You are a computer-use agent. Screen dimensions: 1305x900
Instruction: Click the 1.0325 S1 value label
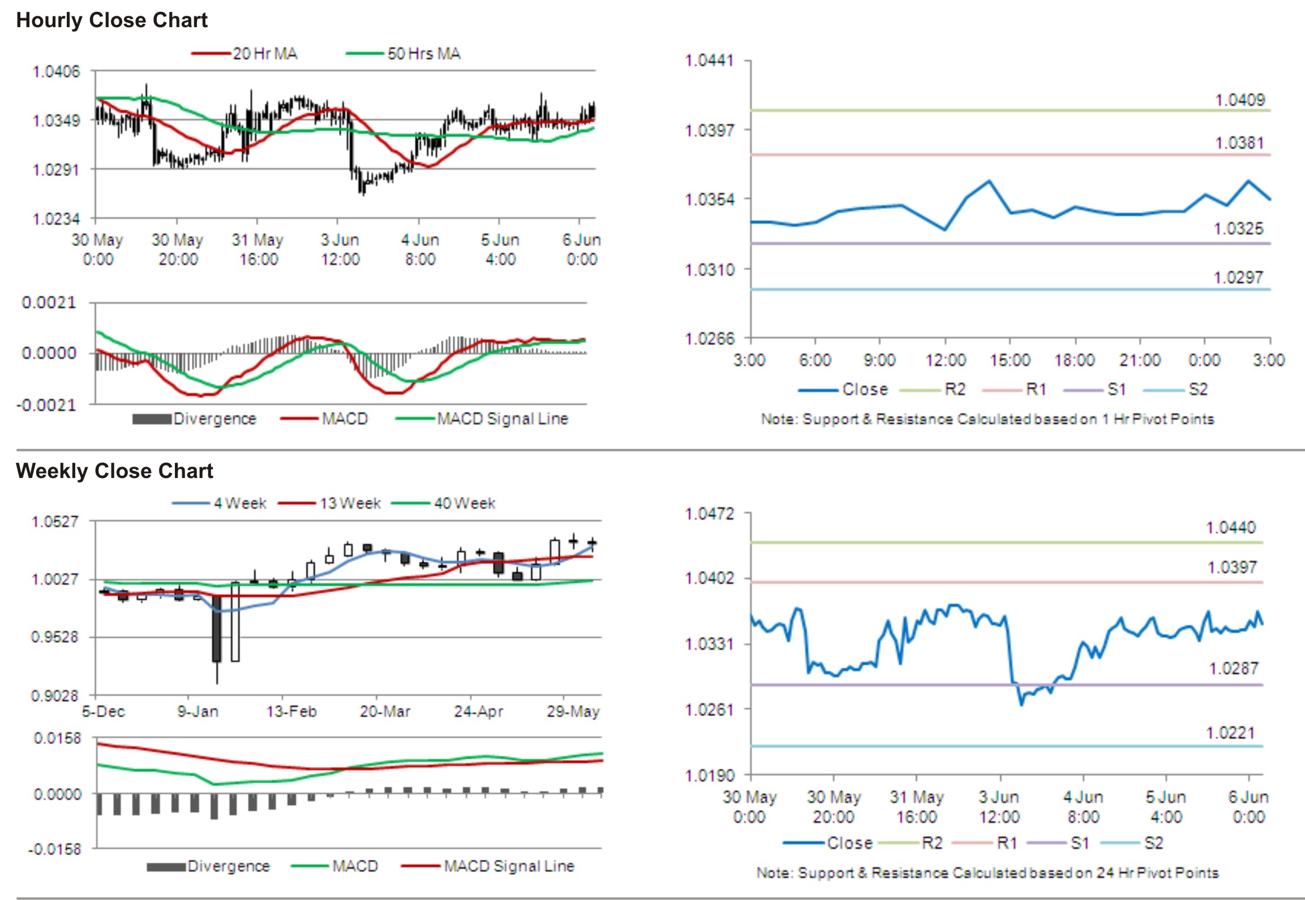click(1238, 229)
